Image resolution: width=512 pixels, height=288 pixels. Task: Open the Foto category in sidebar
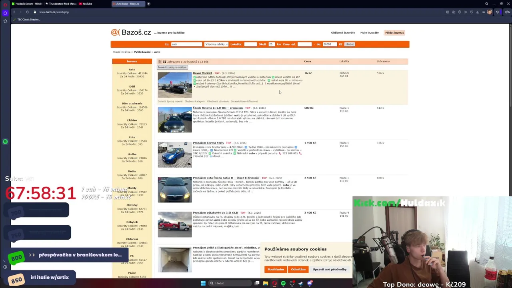(132, 137)
